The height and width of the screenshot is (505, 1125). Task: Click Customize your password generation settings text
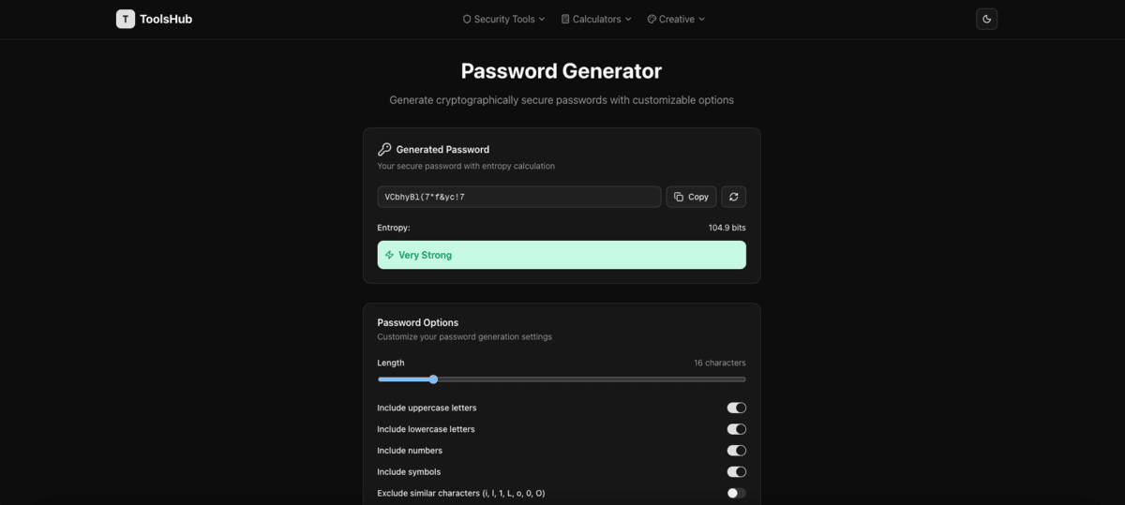tap(465, 336)
